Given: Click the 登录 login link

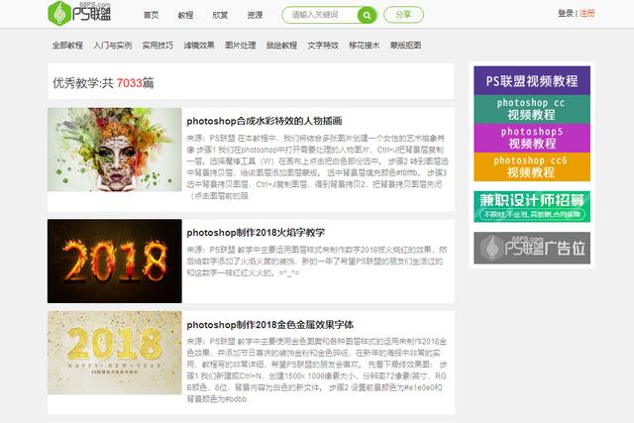Looking at the screenshot, I should [x=566, y=13].
